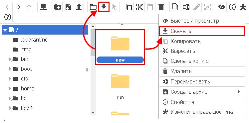
Task: Expand the bin folder in tree
Action: pos(10,59)
